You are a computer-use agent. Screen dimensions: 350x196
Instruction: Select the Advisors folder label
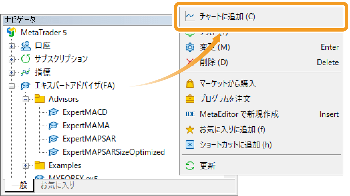[x=64, y=99]
